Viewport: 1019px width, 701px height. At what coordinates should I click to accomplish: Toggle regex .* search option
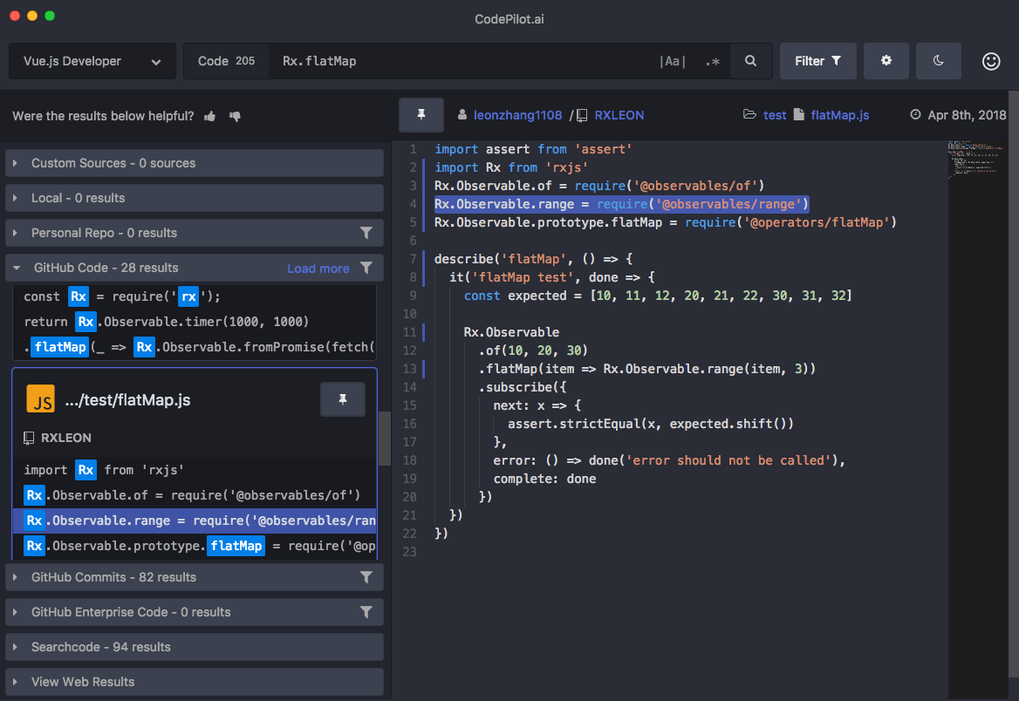[x=712, y=61]
